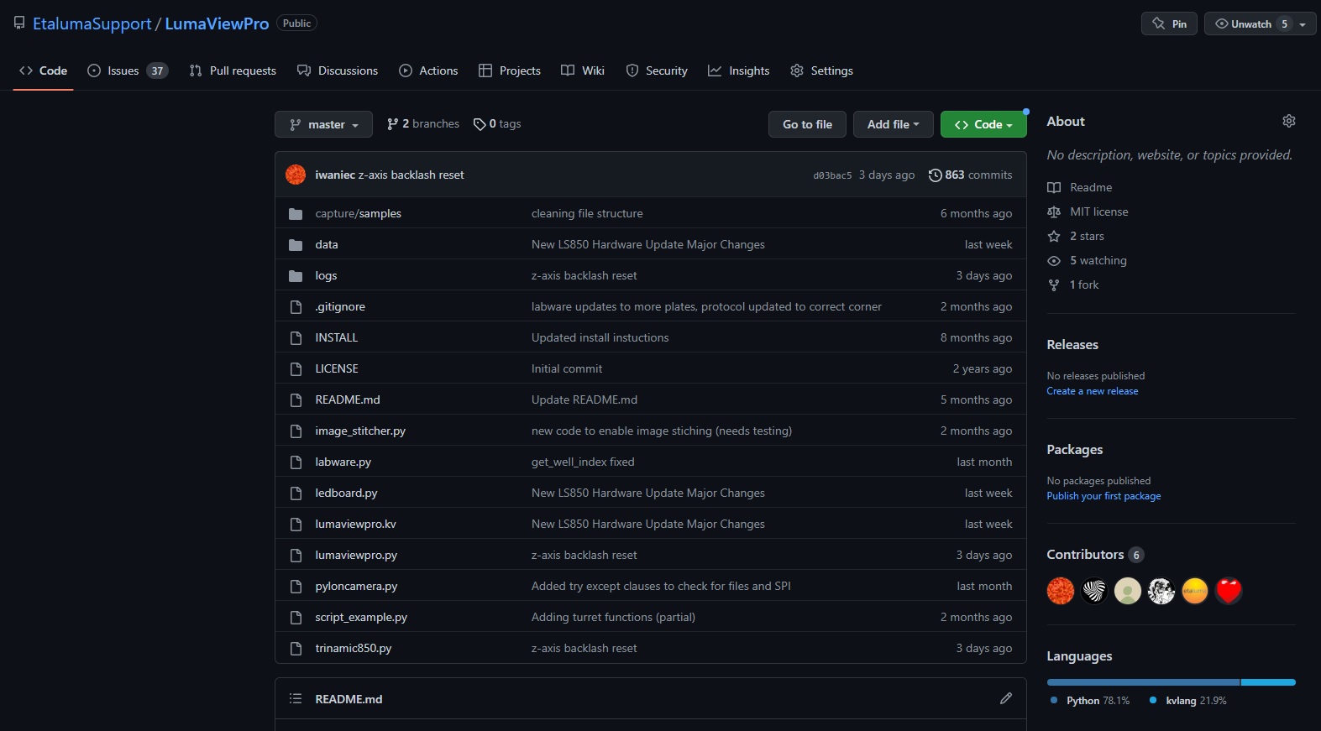Open the About settings gear icon
The height and width of the screenshot is (731, 1321).
click(x=1288, y=122)
